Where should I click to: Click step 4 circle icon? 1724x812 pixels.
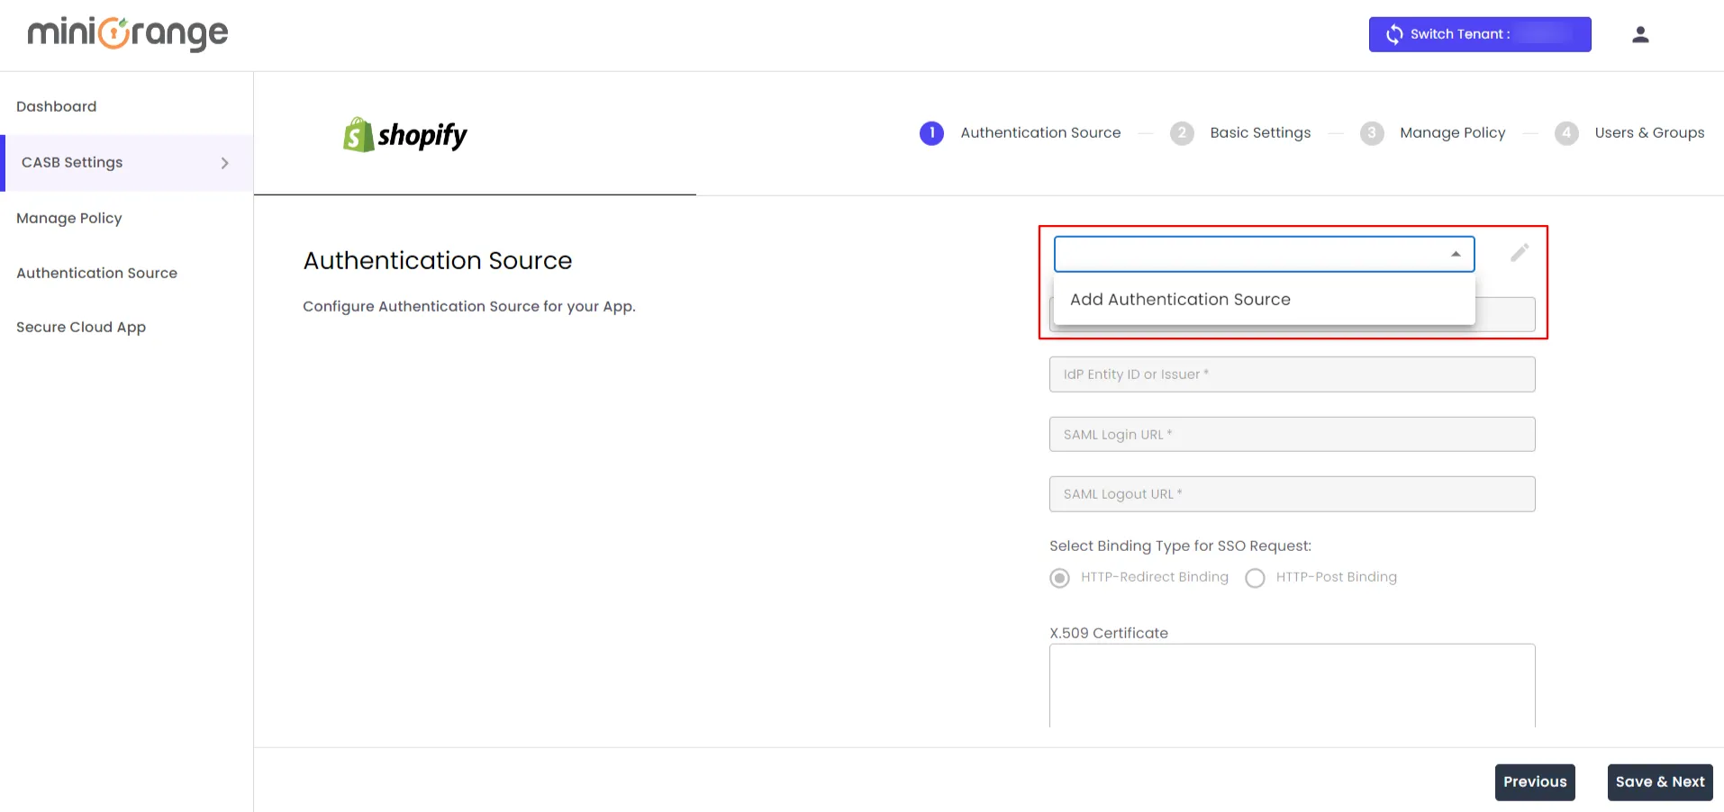[x=1566, y=133]
